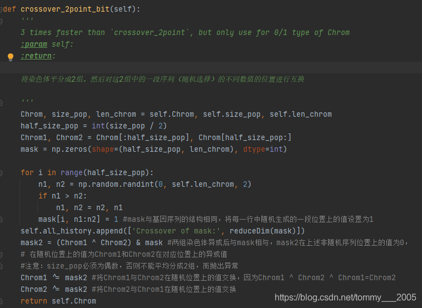The width and height of the screenshot is (422, 308).
Task: Click 'np.zeros' in the mask line
Action: pos(69,149)
